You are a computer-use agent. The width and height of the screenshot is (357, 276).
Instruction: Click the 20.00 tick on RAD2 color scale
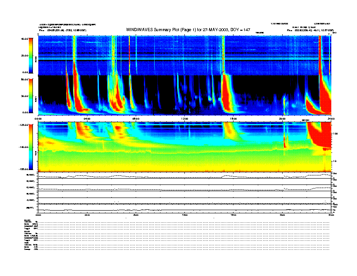point(25,55)
